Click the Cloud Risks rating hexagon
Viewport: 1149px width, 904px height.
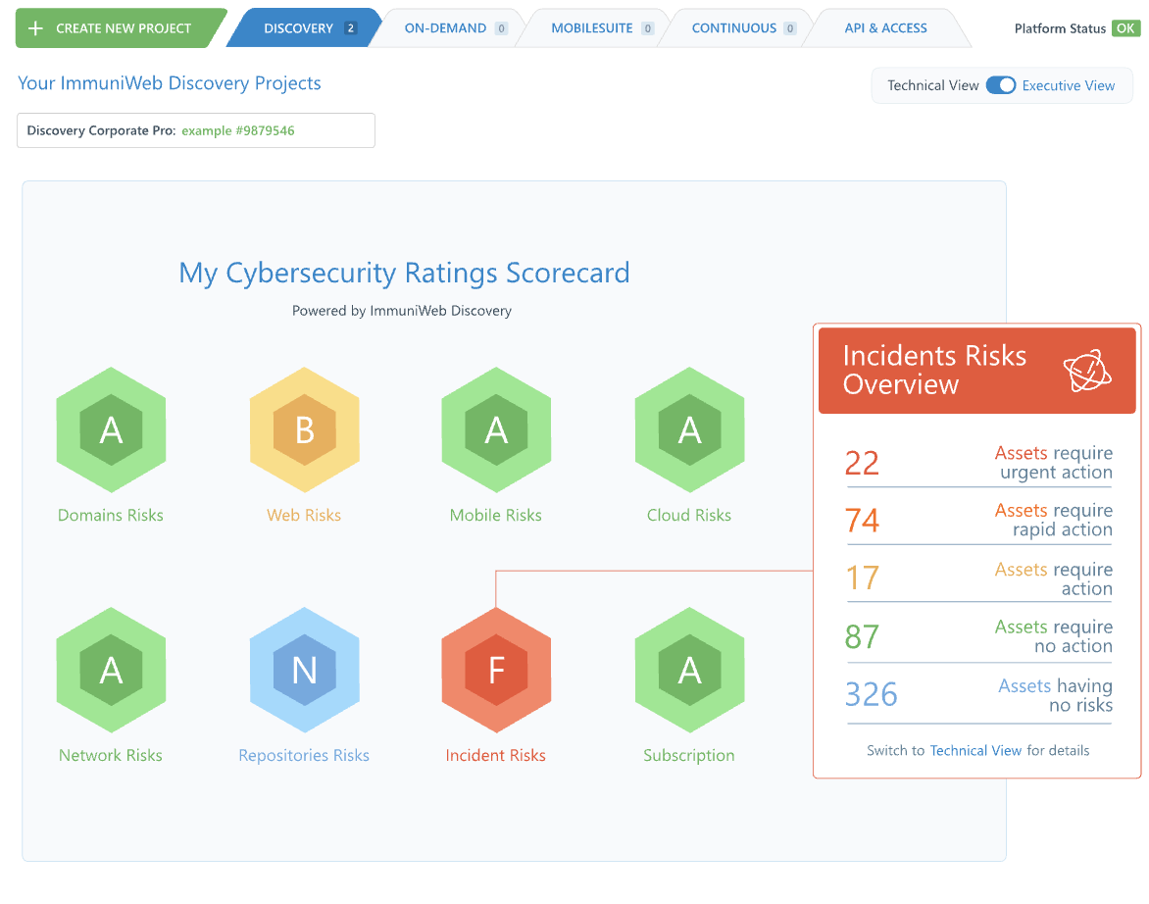pos(689,429)
